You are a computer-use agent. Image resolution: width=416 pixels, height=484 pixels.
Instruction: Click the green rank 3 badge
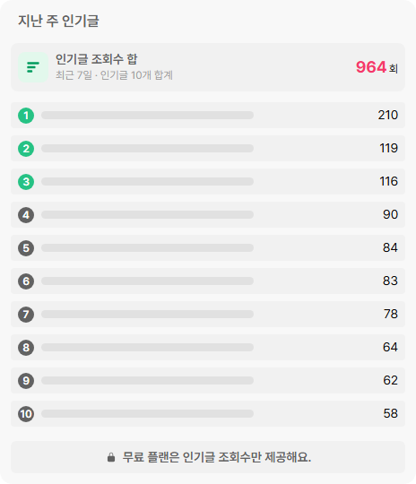pyautogui.click(x=26, y=181)
